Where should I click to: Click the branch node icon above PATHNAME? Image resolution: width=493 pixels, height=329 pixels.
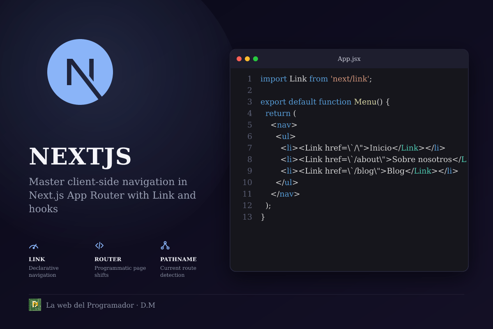tap(165, 246)
